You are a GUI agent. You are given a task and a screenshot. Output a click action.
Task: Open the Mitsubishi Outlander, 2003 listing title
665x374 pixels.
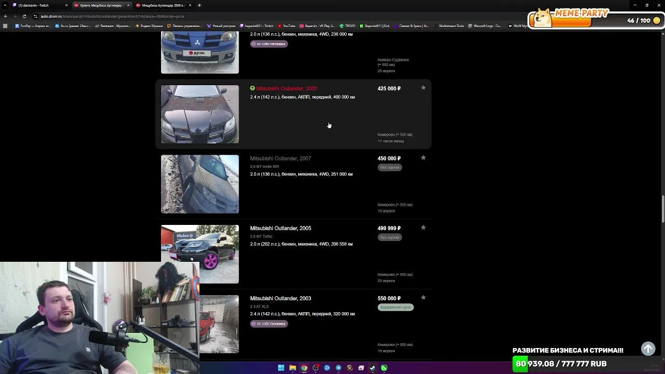pyautogui.click(x=281, y=298)
